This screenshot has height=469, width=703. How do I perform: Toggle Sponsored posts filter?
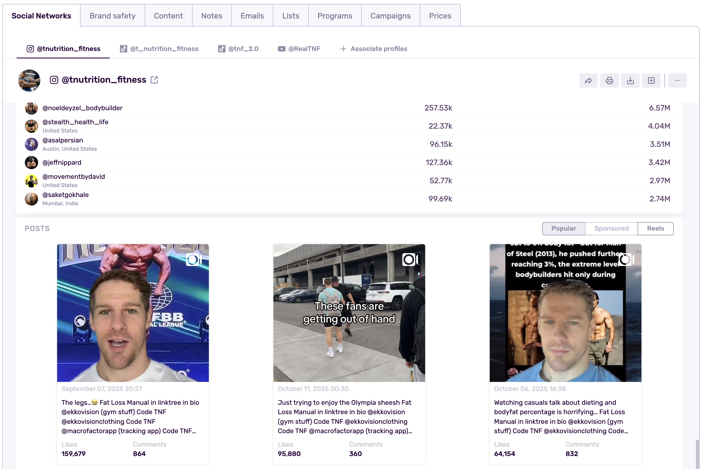(x=611, y=228)
